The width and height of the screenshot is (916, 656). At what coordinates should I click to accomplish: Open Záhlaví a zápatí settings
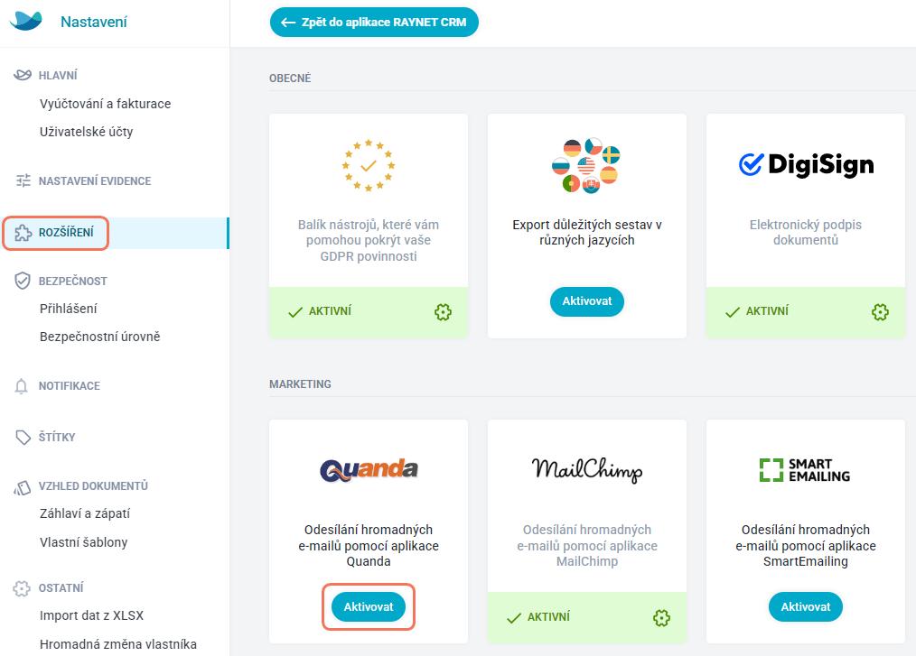[85, 513]
